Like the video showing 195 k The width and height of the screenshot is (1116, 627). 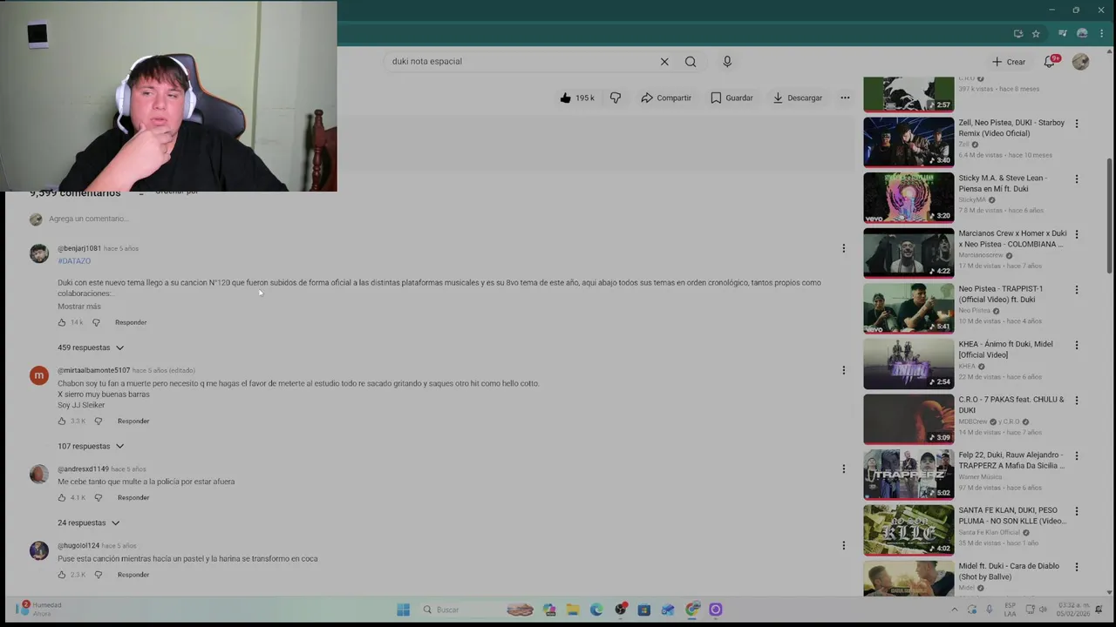click(577, 98)
